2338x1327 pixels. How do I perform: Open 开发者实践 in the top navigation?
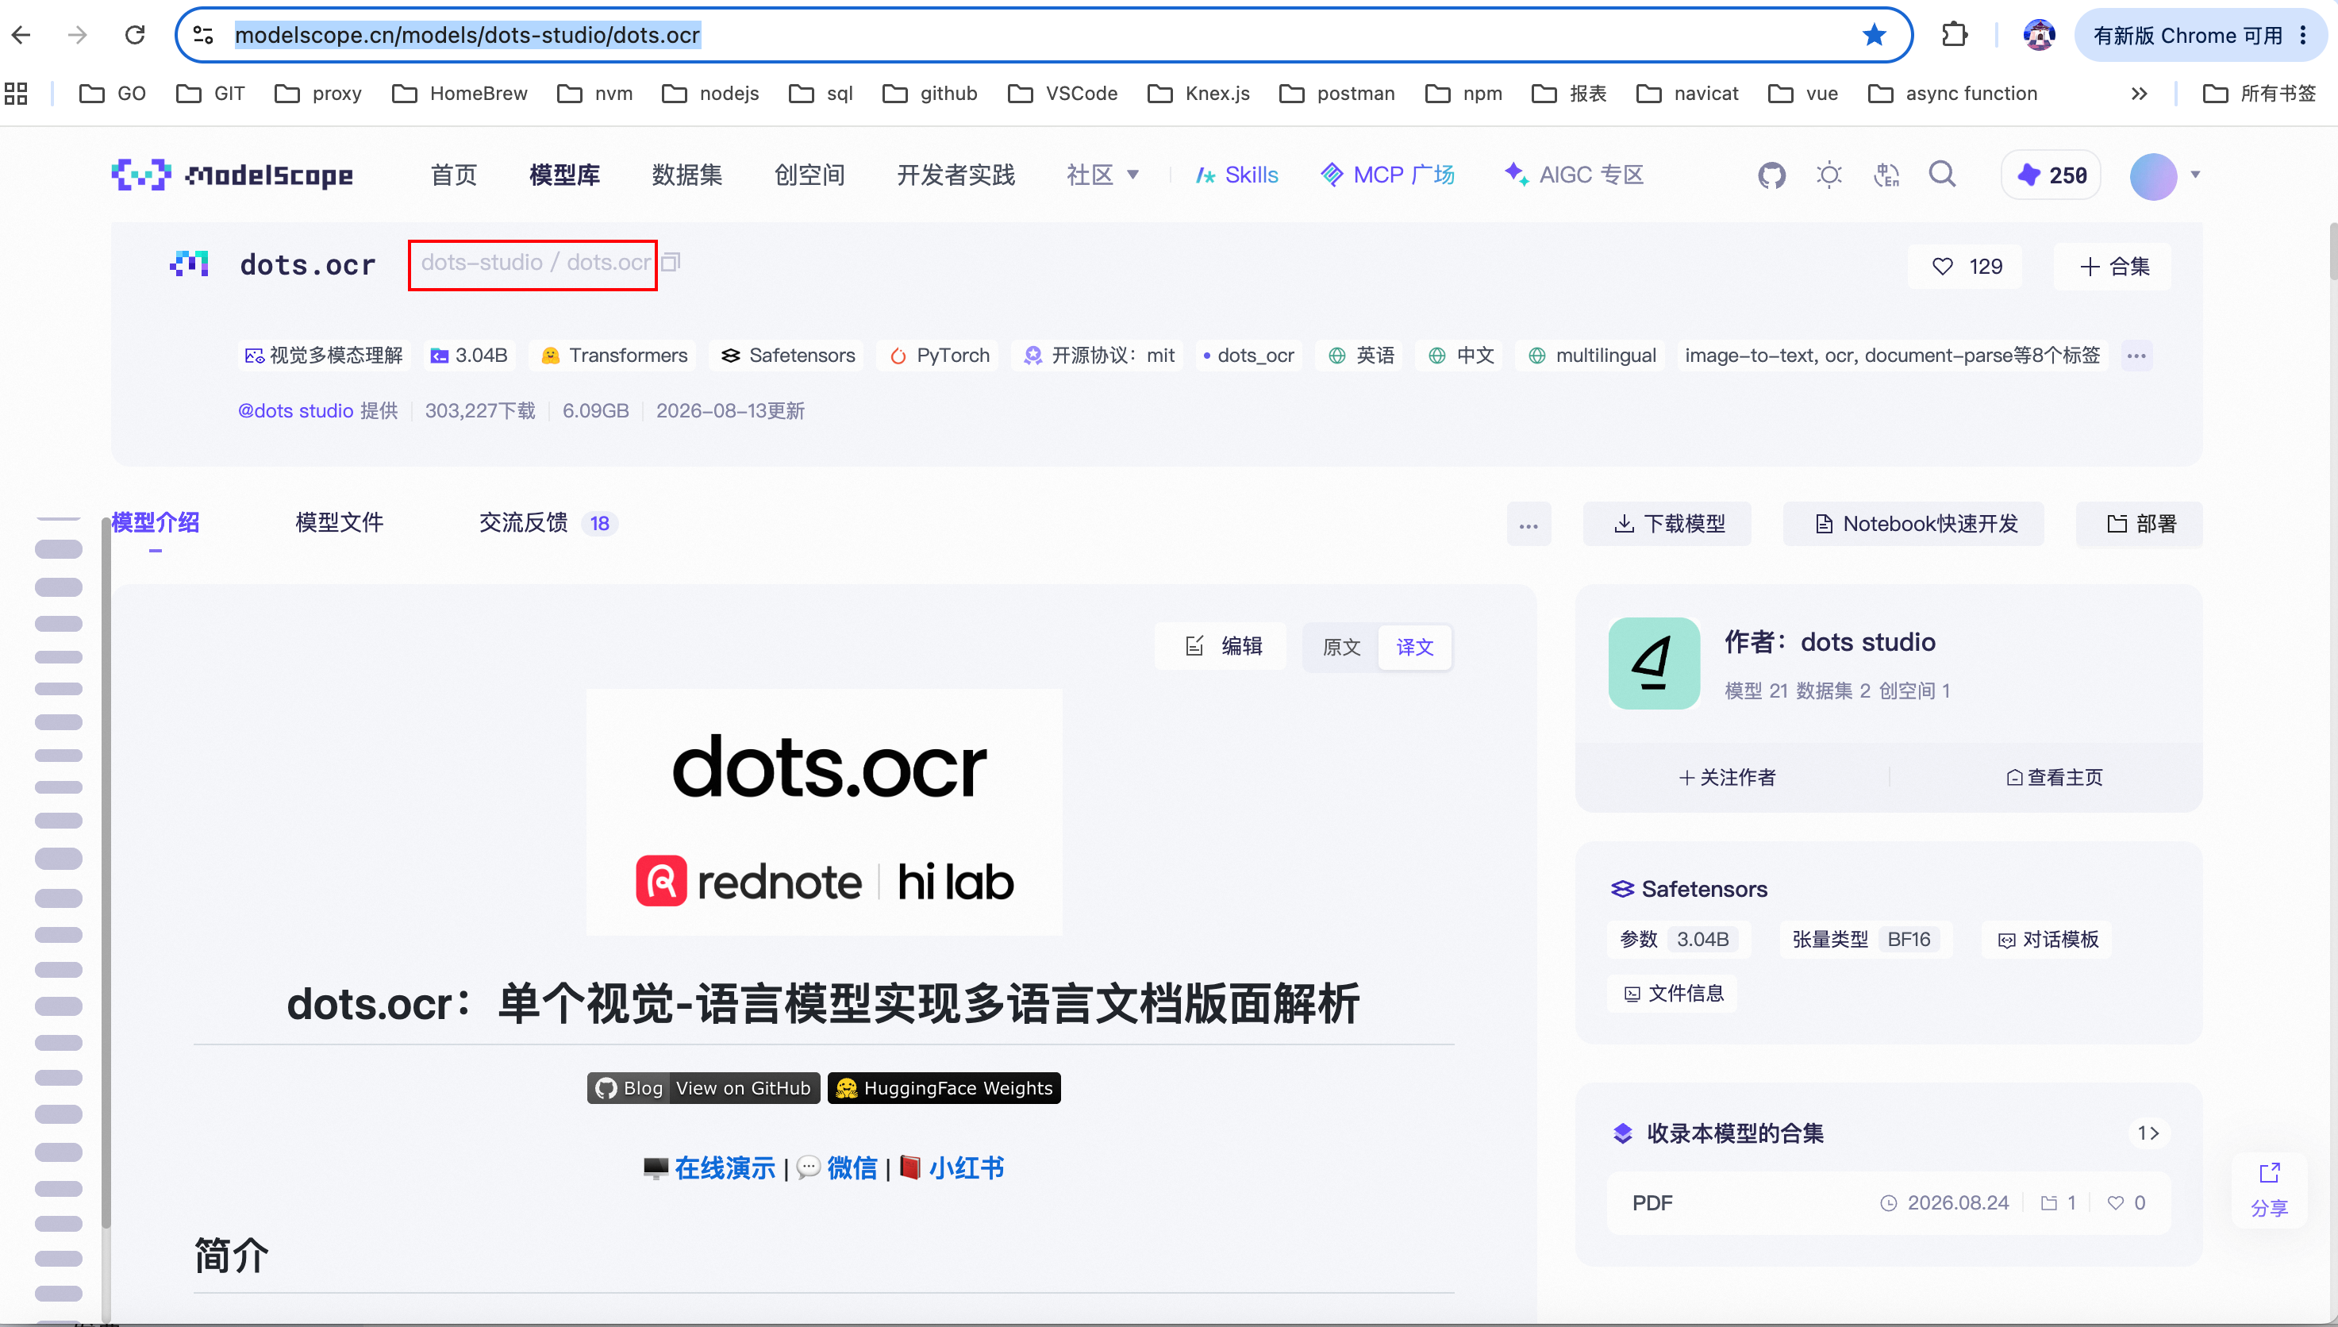(x=956, y=174)
